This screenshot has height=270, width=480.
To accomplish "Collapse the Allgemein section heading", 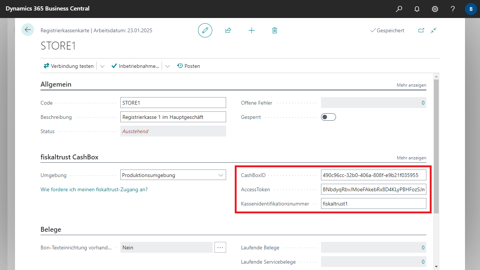I will point(56,84).
